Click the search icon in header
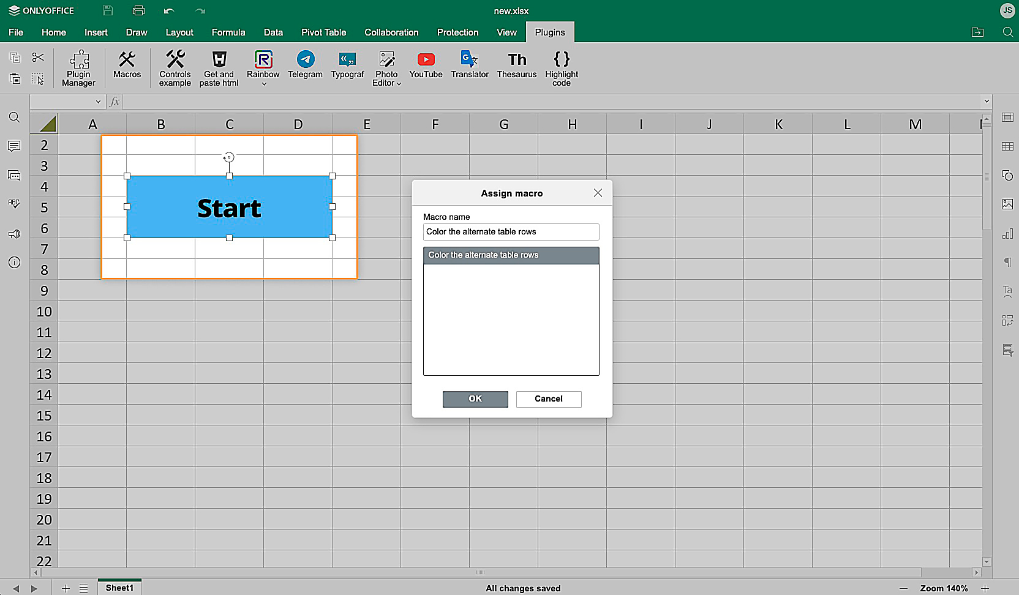The height and width of the screenshot is (595, 1019). click(1007, 32)
